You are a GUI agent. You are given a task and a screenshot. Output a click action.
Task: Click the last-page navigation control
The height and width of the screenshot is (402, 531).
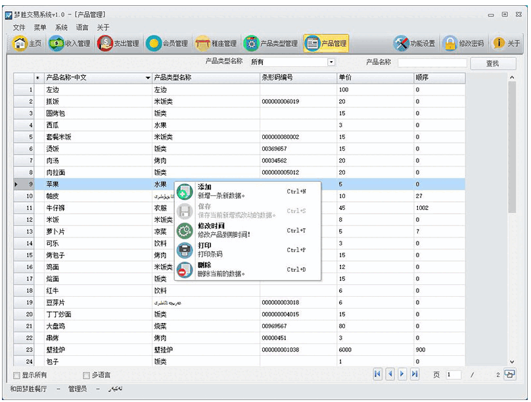click(x=415, y=374)
